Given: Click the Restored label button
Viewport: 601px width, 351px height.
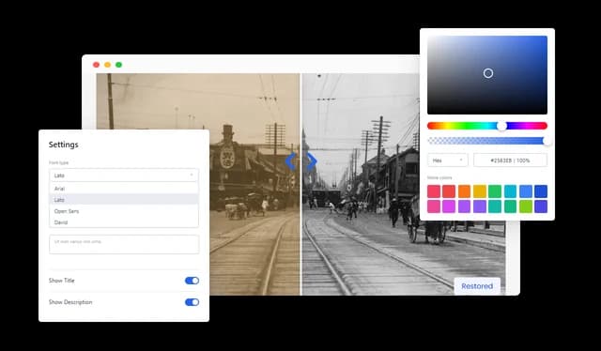Looking at the screenshot, I should click(477, 286).
